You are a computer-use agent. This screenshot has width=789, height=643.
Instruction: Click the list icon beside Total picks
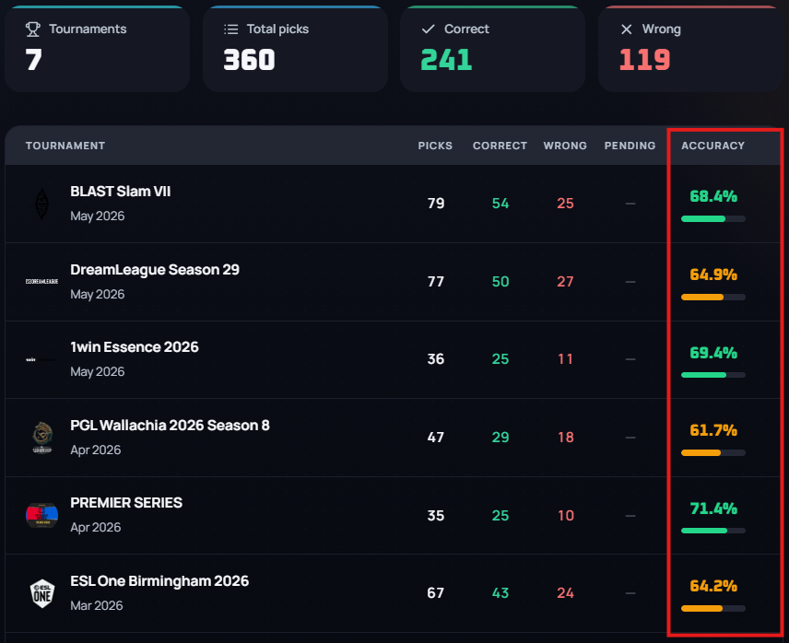click(x=231, y=29)
